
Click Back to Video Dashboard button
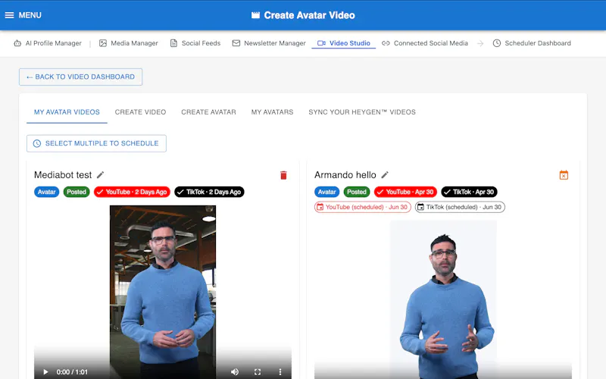[x=80, y=77]
